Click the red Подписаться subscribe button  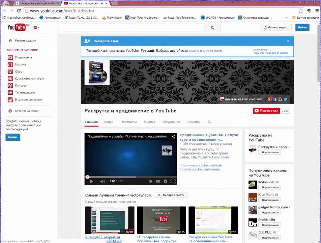point(266,111)
